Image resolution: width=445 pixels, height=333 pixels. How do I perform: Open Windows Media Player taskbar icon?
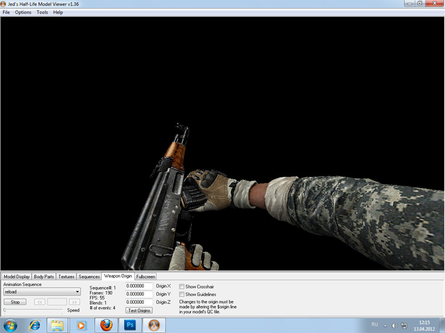pyautogui.click(x=82, y=325)
